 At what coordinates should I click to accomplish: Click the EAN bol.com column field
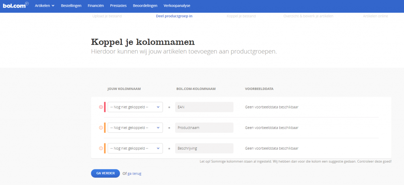204,107
